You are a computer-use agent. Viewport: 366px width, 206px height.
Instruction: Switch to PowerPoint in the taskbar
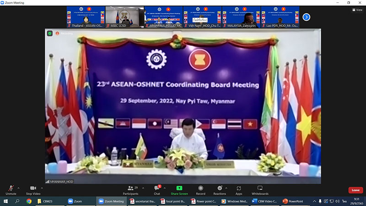click(x=293, y=201)
